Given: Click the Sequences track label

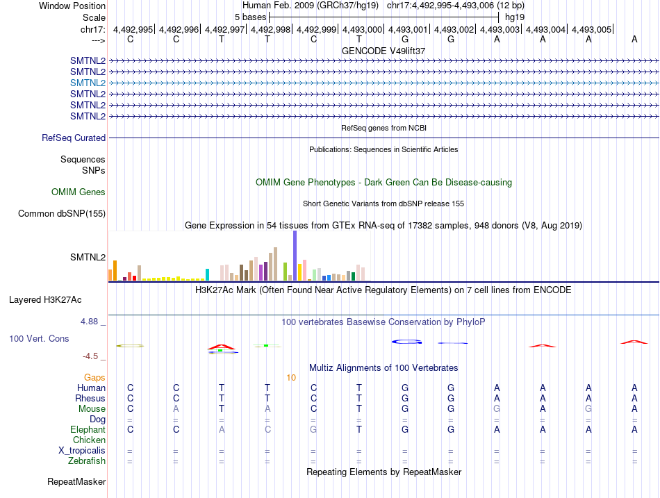Looking at the screenshot, I should point(83,159).
